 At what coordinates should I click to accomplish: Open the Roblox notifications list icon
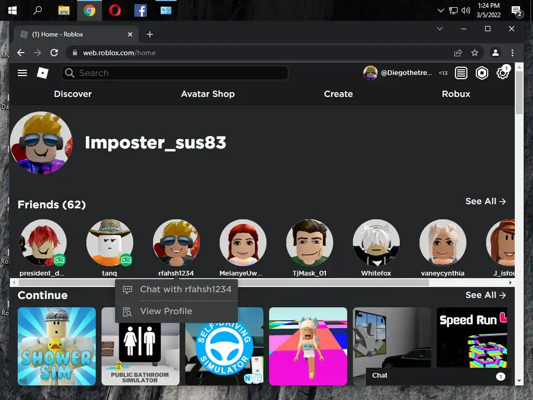[x=461, y=73]
